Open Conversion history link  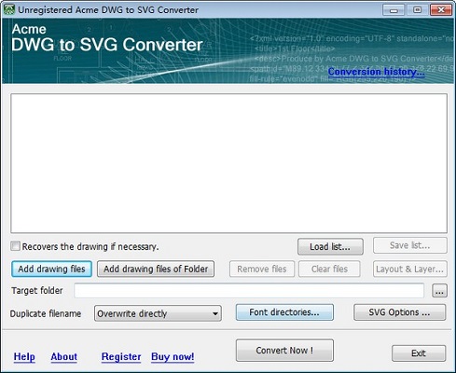(x=376, y=72)
